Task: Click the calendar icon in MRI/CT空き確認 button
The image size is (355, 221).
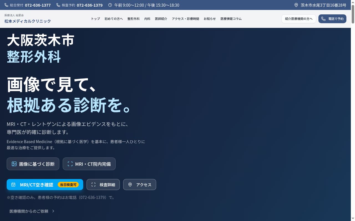Action: (x=13, y=185)
